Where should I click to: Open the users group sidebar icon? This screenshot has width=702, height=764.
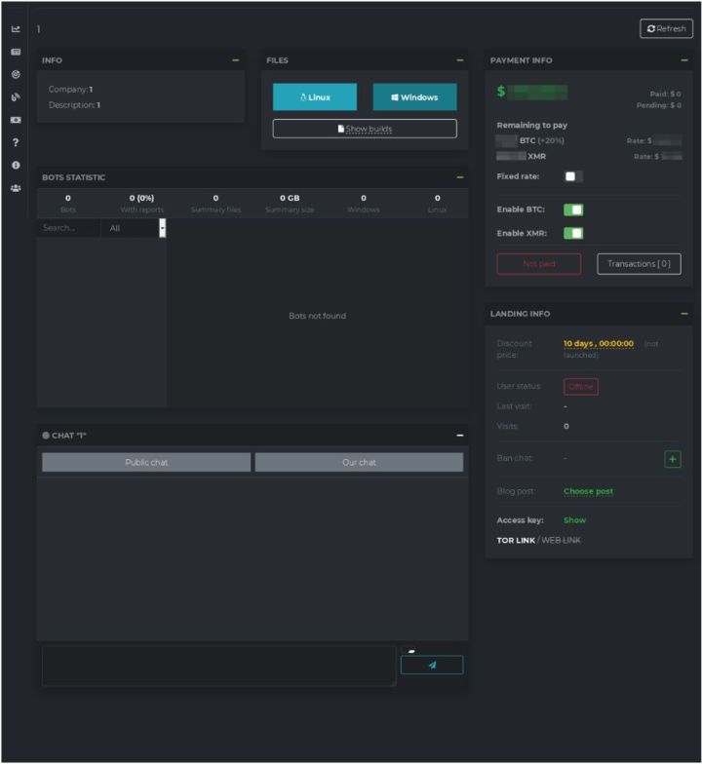click(16, 188)
